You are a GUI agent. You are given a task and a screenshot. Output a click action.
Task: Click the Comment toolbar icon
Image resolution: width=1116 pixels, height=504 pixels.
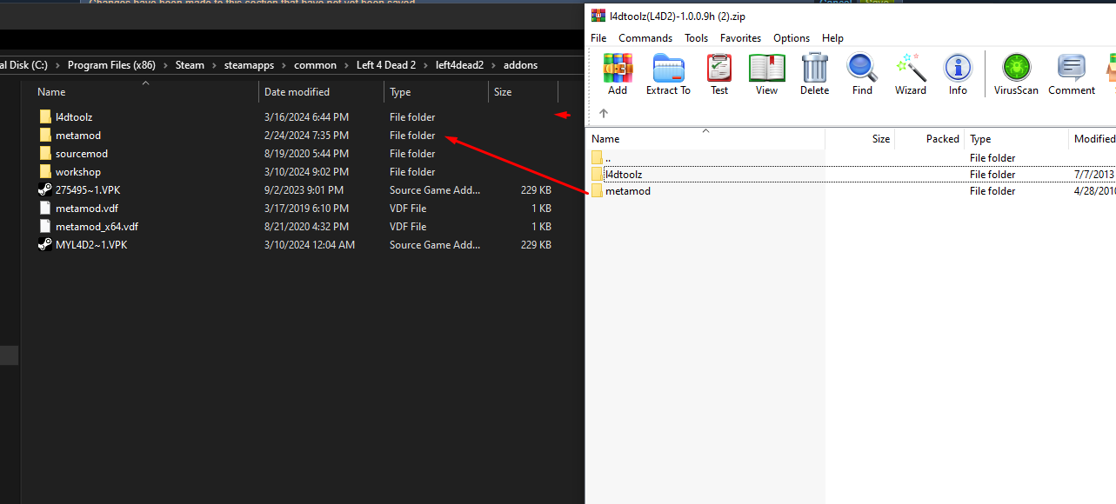tap(1072, 69)
